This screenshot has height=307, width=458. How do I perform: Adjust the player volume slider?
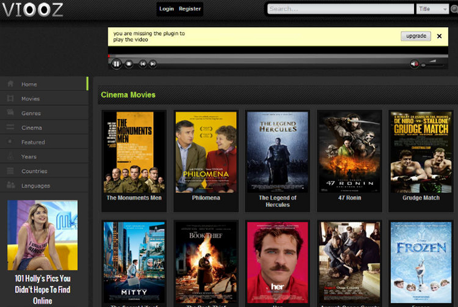coord(433,64)
